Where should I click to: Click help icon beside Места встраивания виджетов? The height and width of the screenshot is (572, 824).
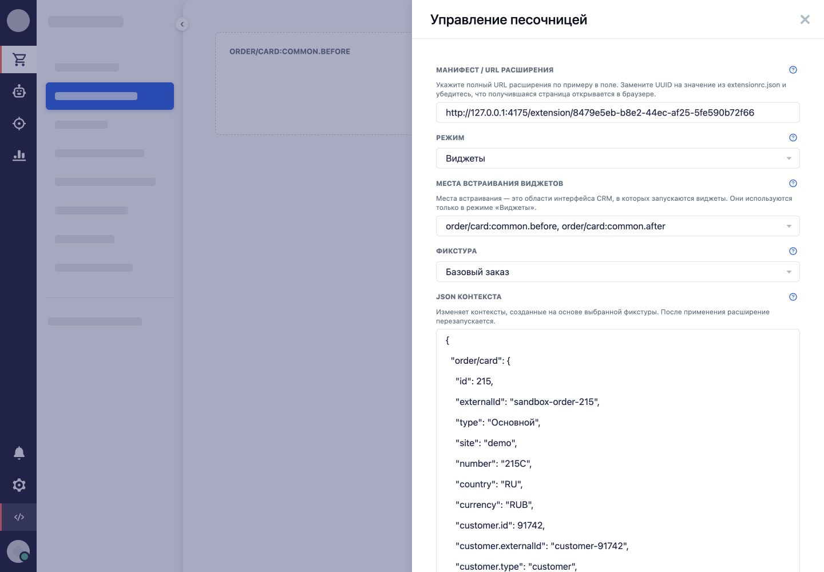tap(793, 184)
